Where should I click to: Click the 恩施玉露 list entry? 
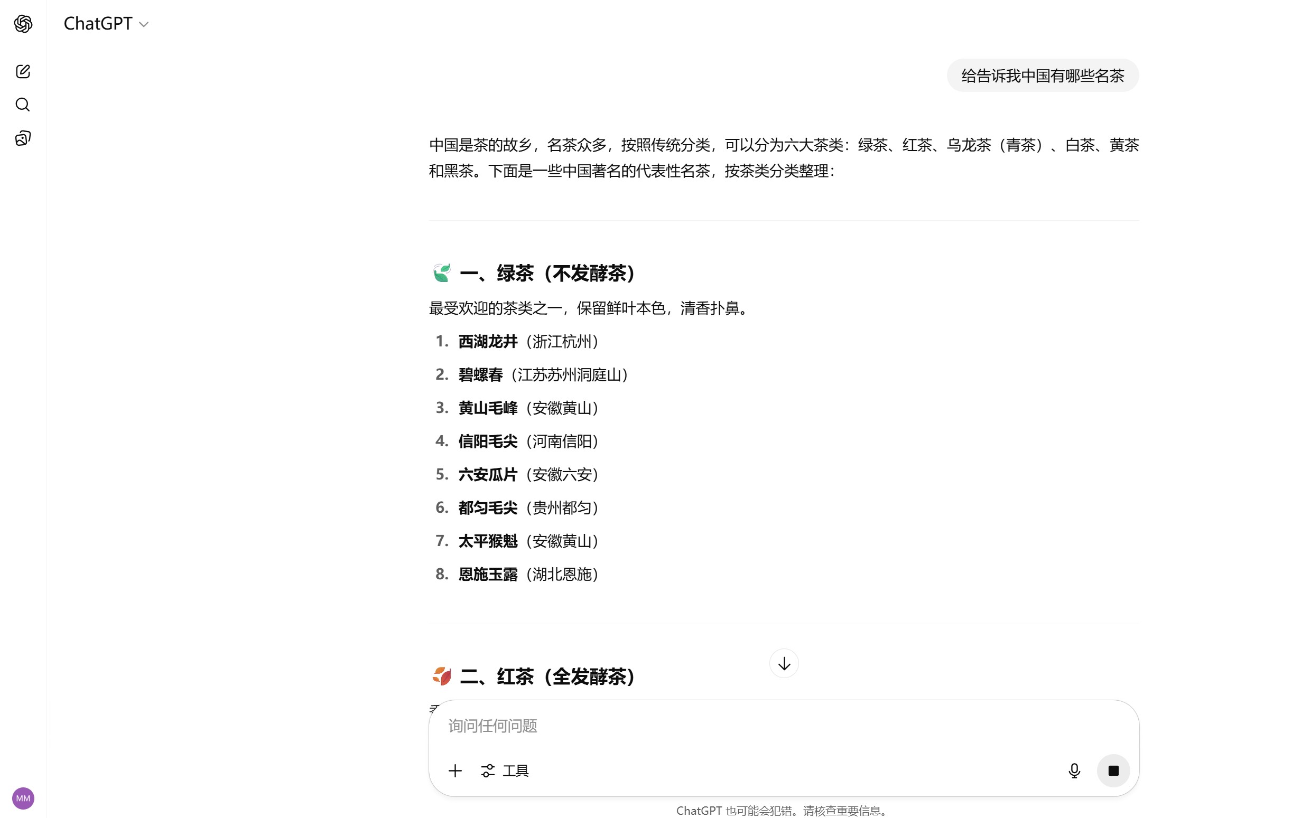click(488, 574)
